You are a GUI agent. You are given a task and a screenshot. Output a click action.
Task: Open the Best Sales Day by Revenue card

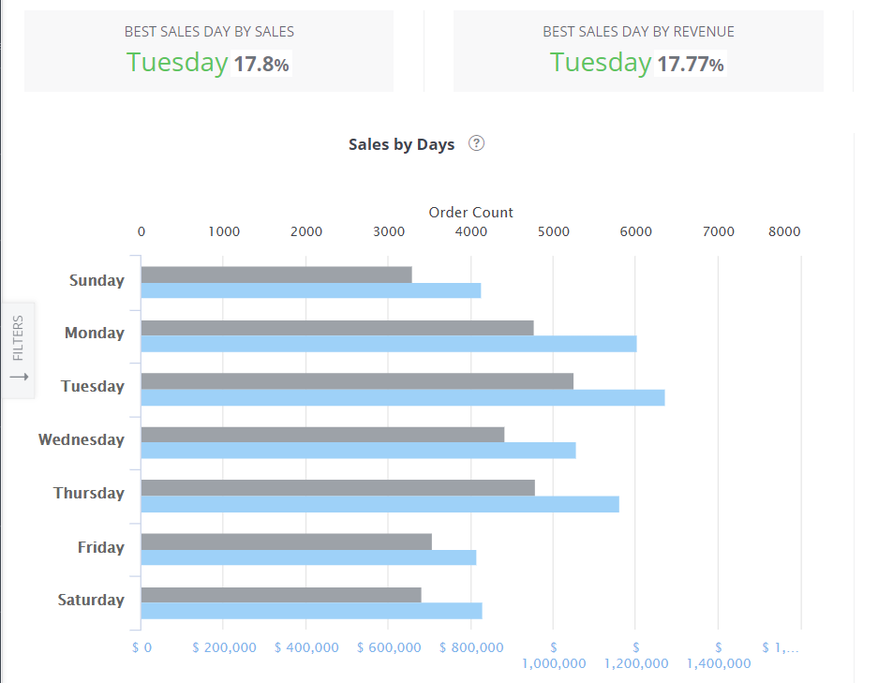[638, 51]
